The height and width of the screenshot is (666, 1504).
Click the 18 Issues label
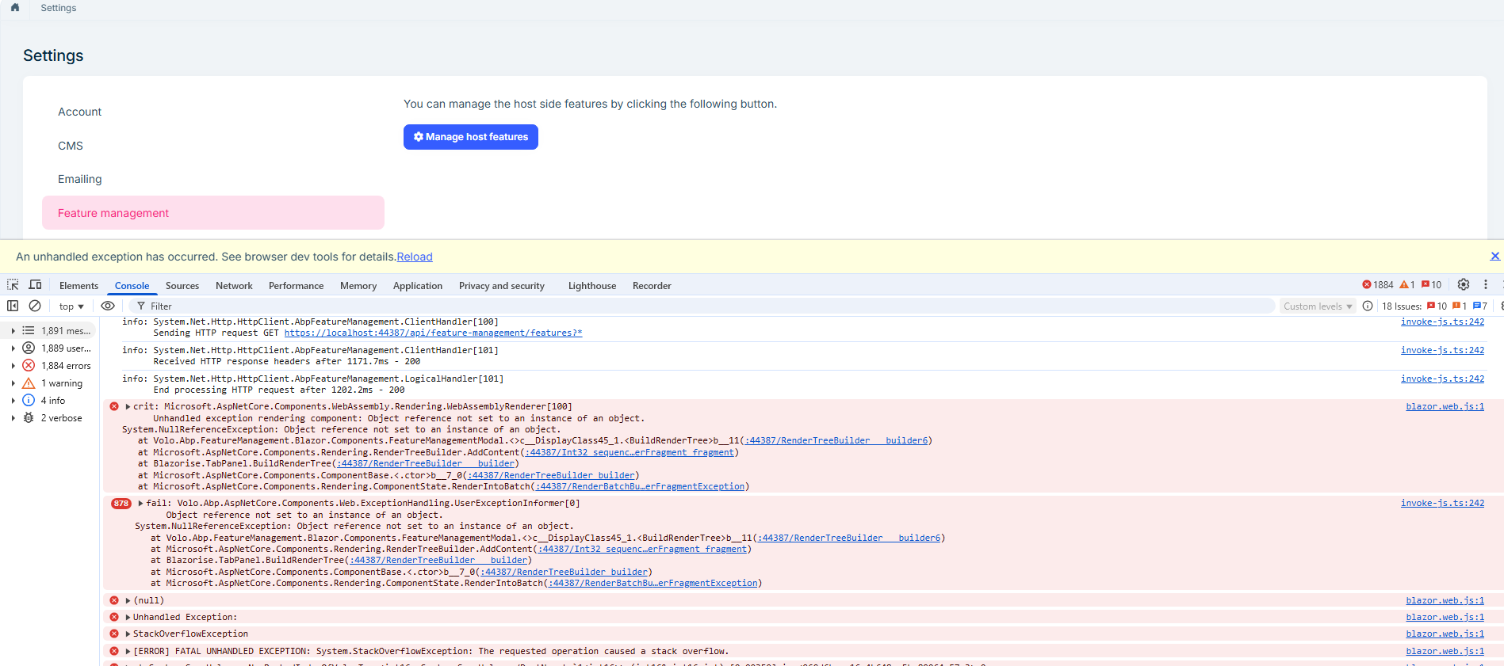(1402, 306)
